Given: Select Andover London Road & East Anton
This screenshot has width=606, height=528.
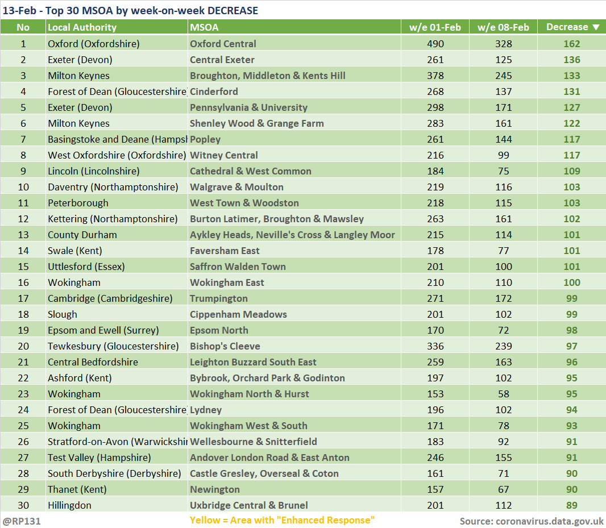Looking at the screenshot, I should tap(294, 458).
